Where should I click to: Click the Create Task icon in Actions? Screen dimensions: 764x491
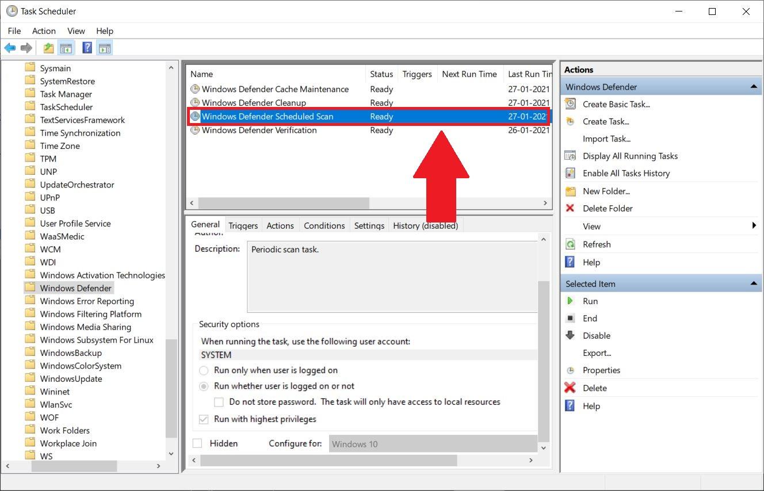click(570, 121)
